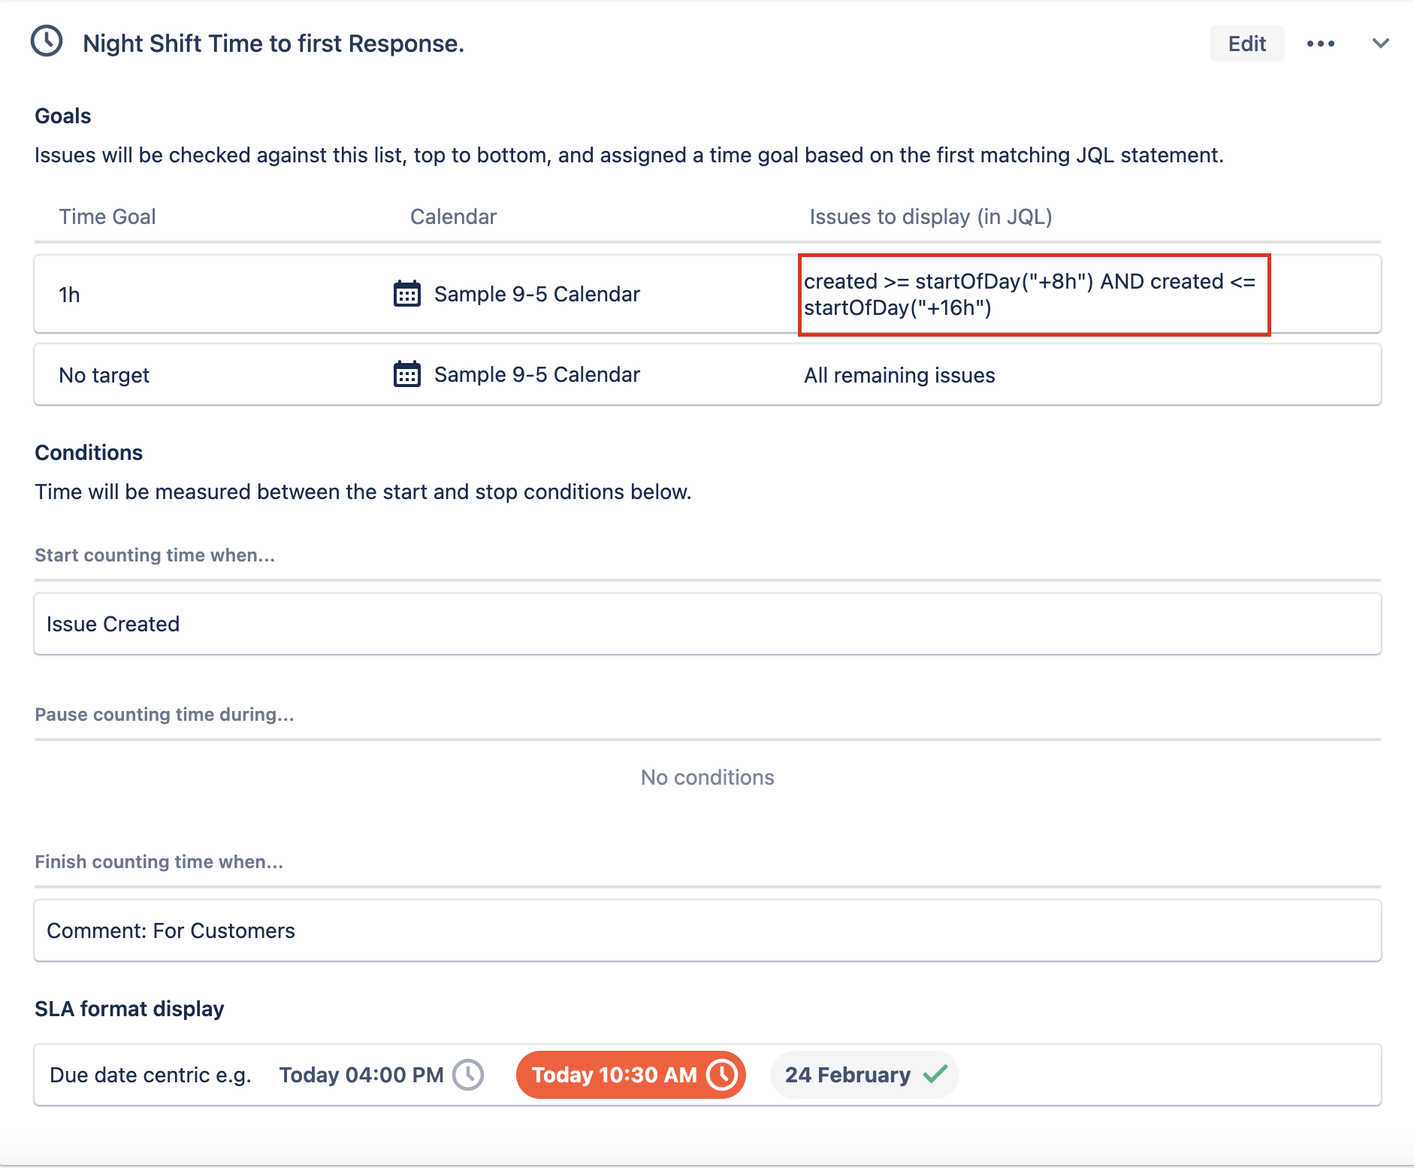1414x1168 pixels.
Task: Open the three-dot more actions menu
Action: [1321, 44]
